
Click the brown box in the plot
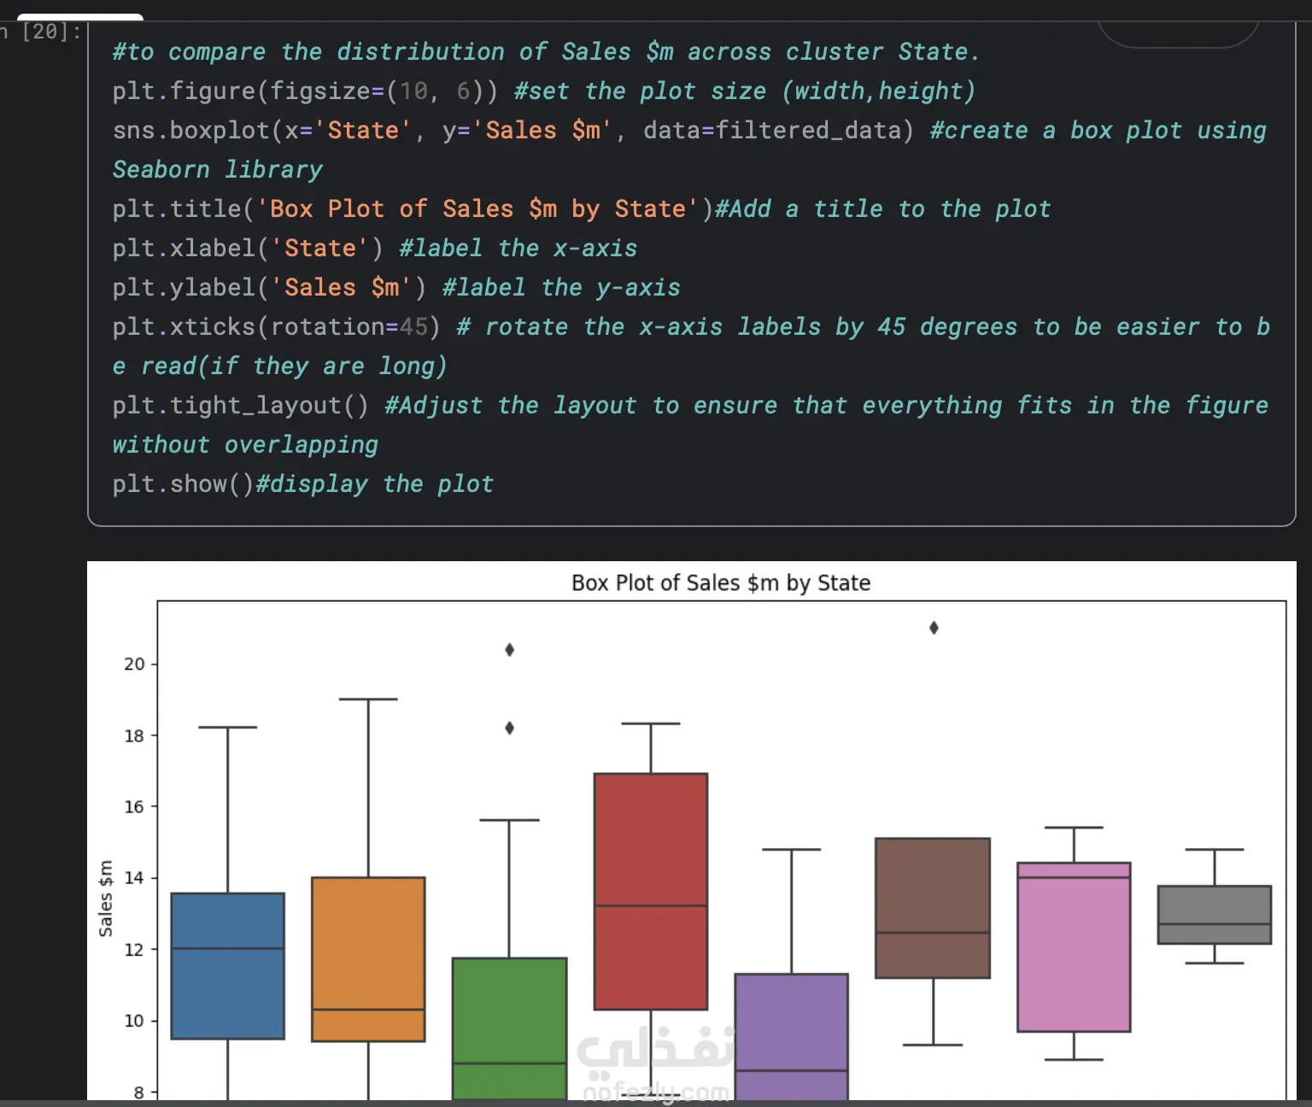pos(933,907)
